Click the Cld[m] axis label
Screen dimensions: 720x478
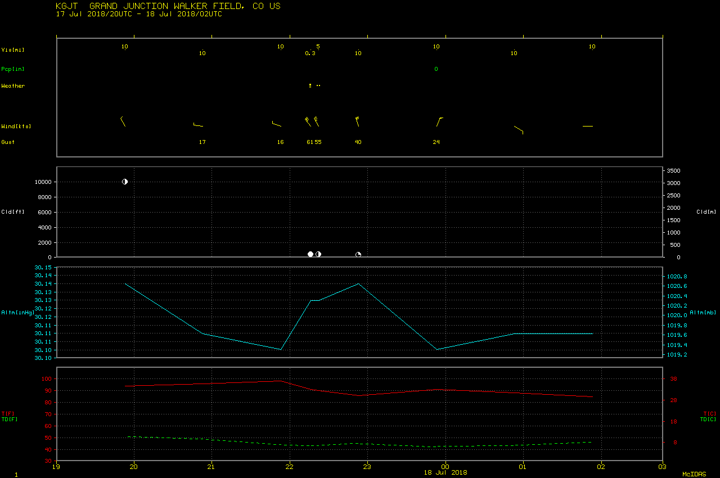tap(705, 212)
